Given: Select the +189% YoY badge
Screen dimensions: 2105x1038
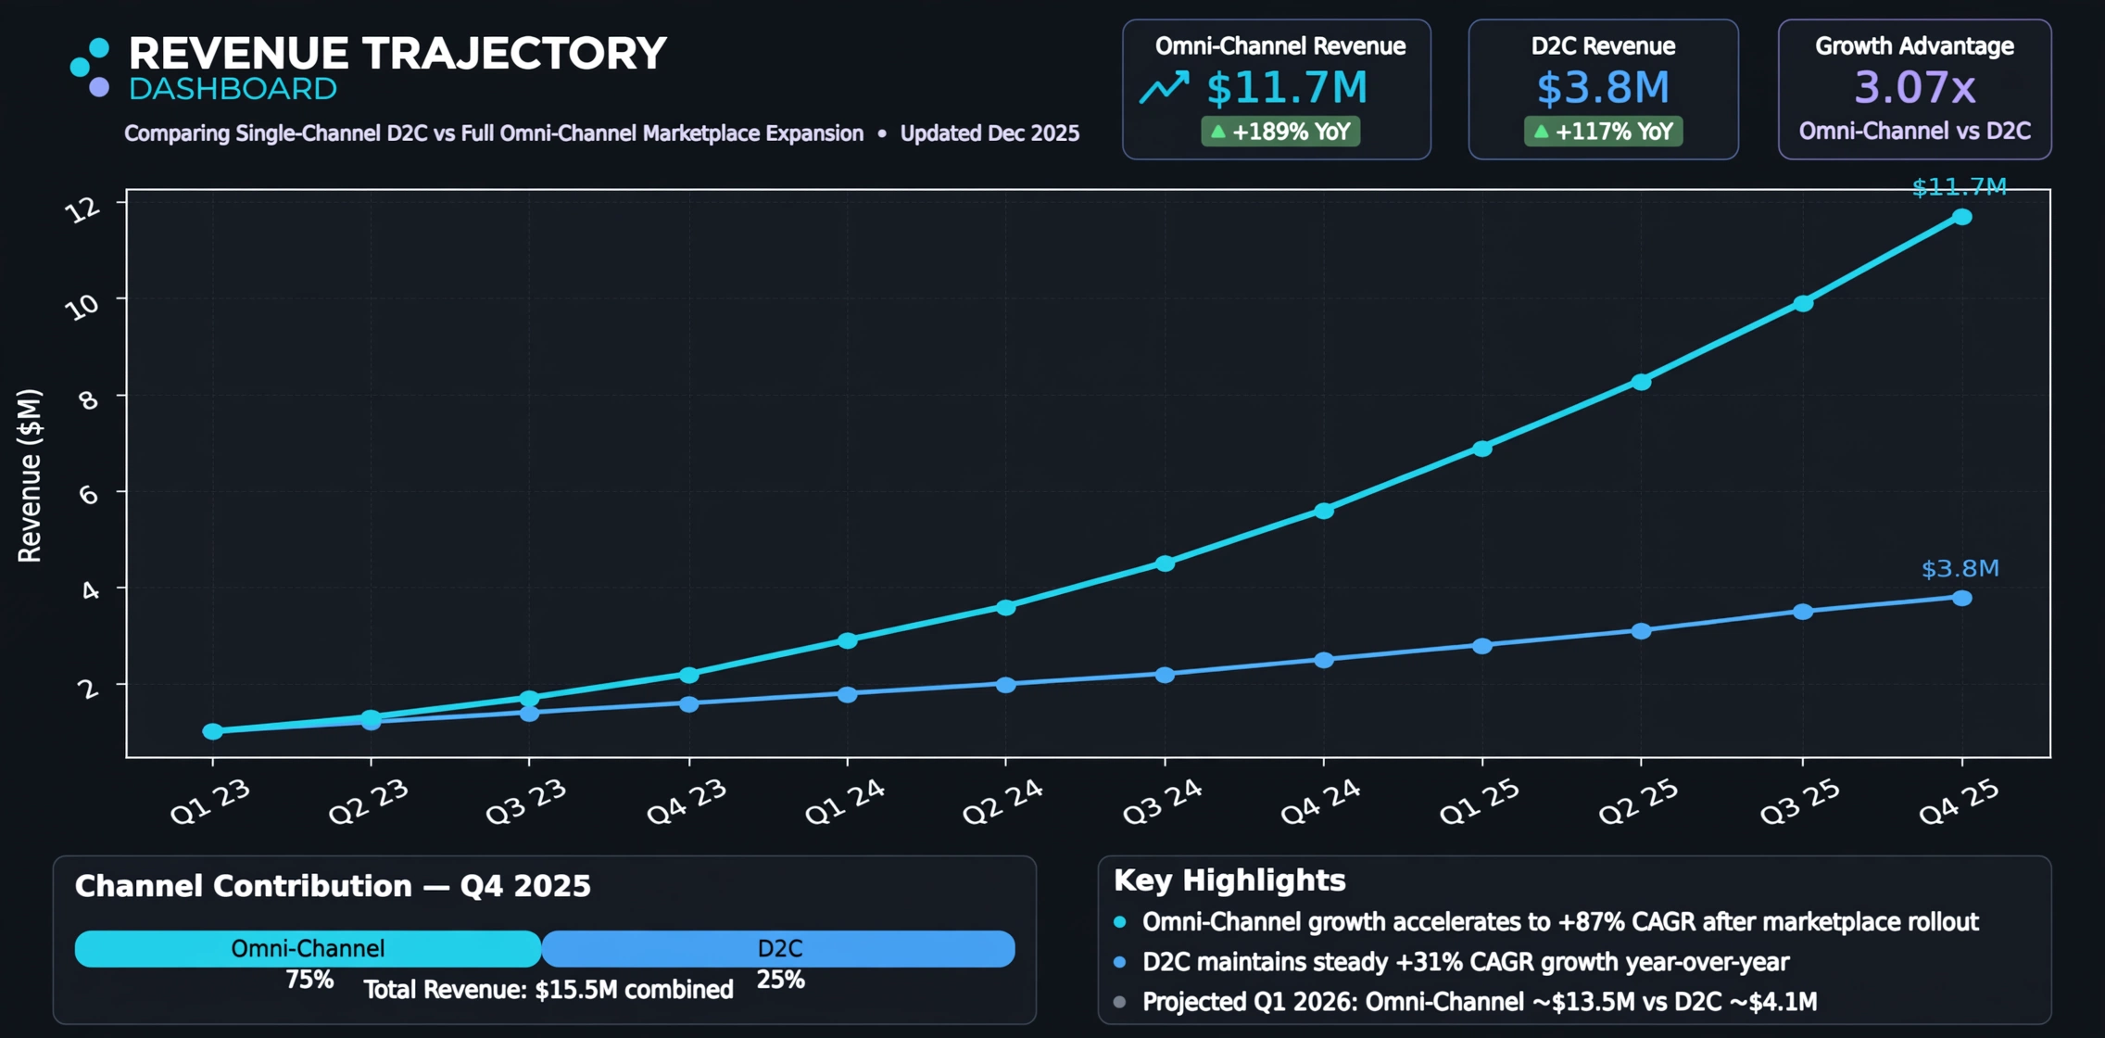Looking at the screenshot, I should 1280,132.
